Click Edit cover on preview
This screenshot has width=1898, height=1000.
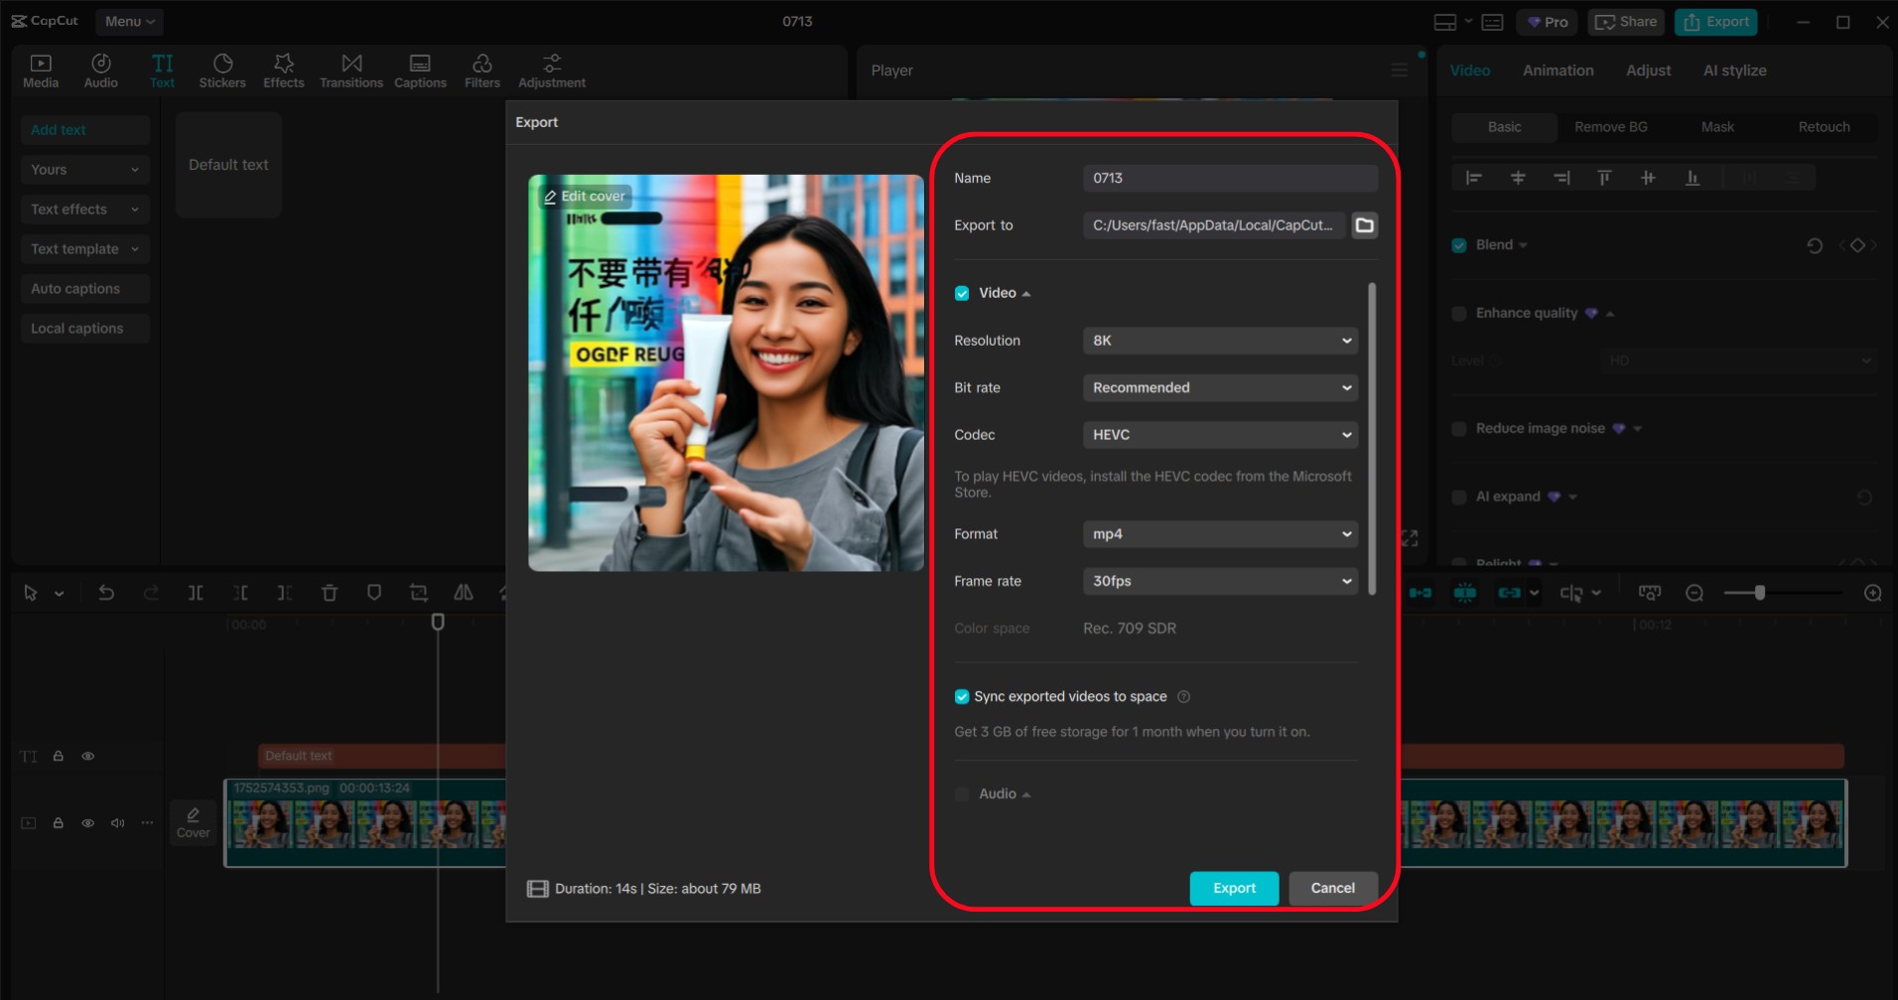click(x=584, y=197)
